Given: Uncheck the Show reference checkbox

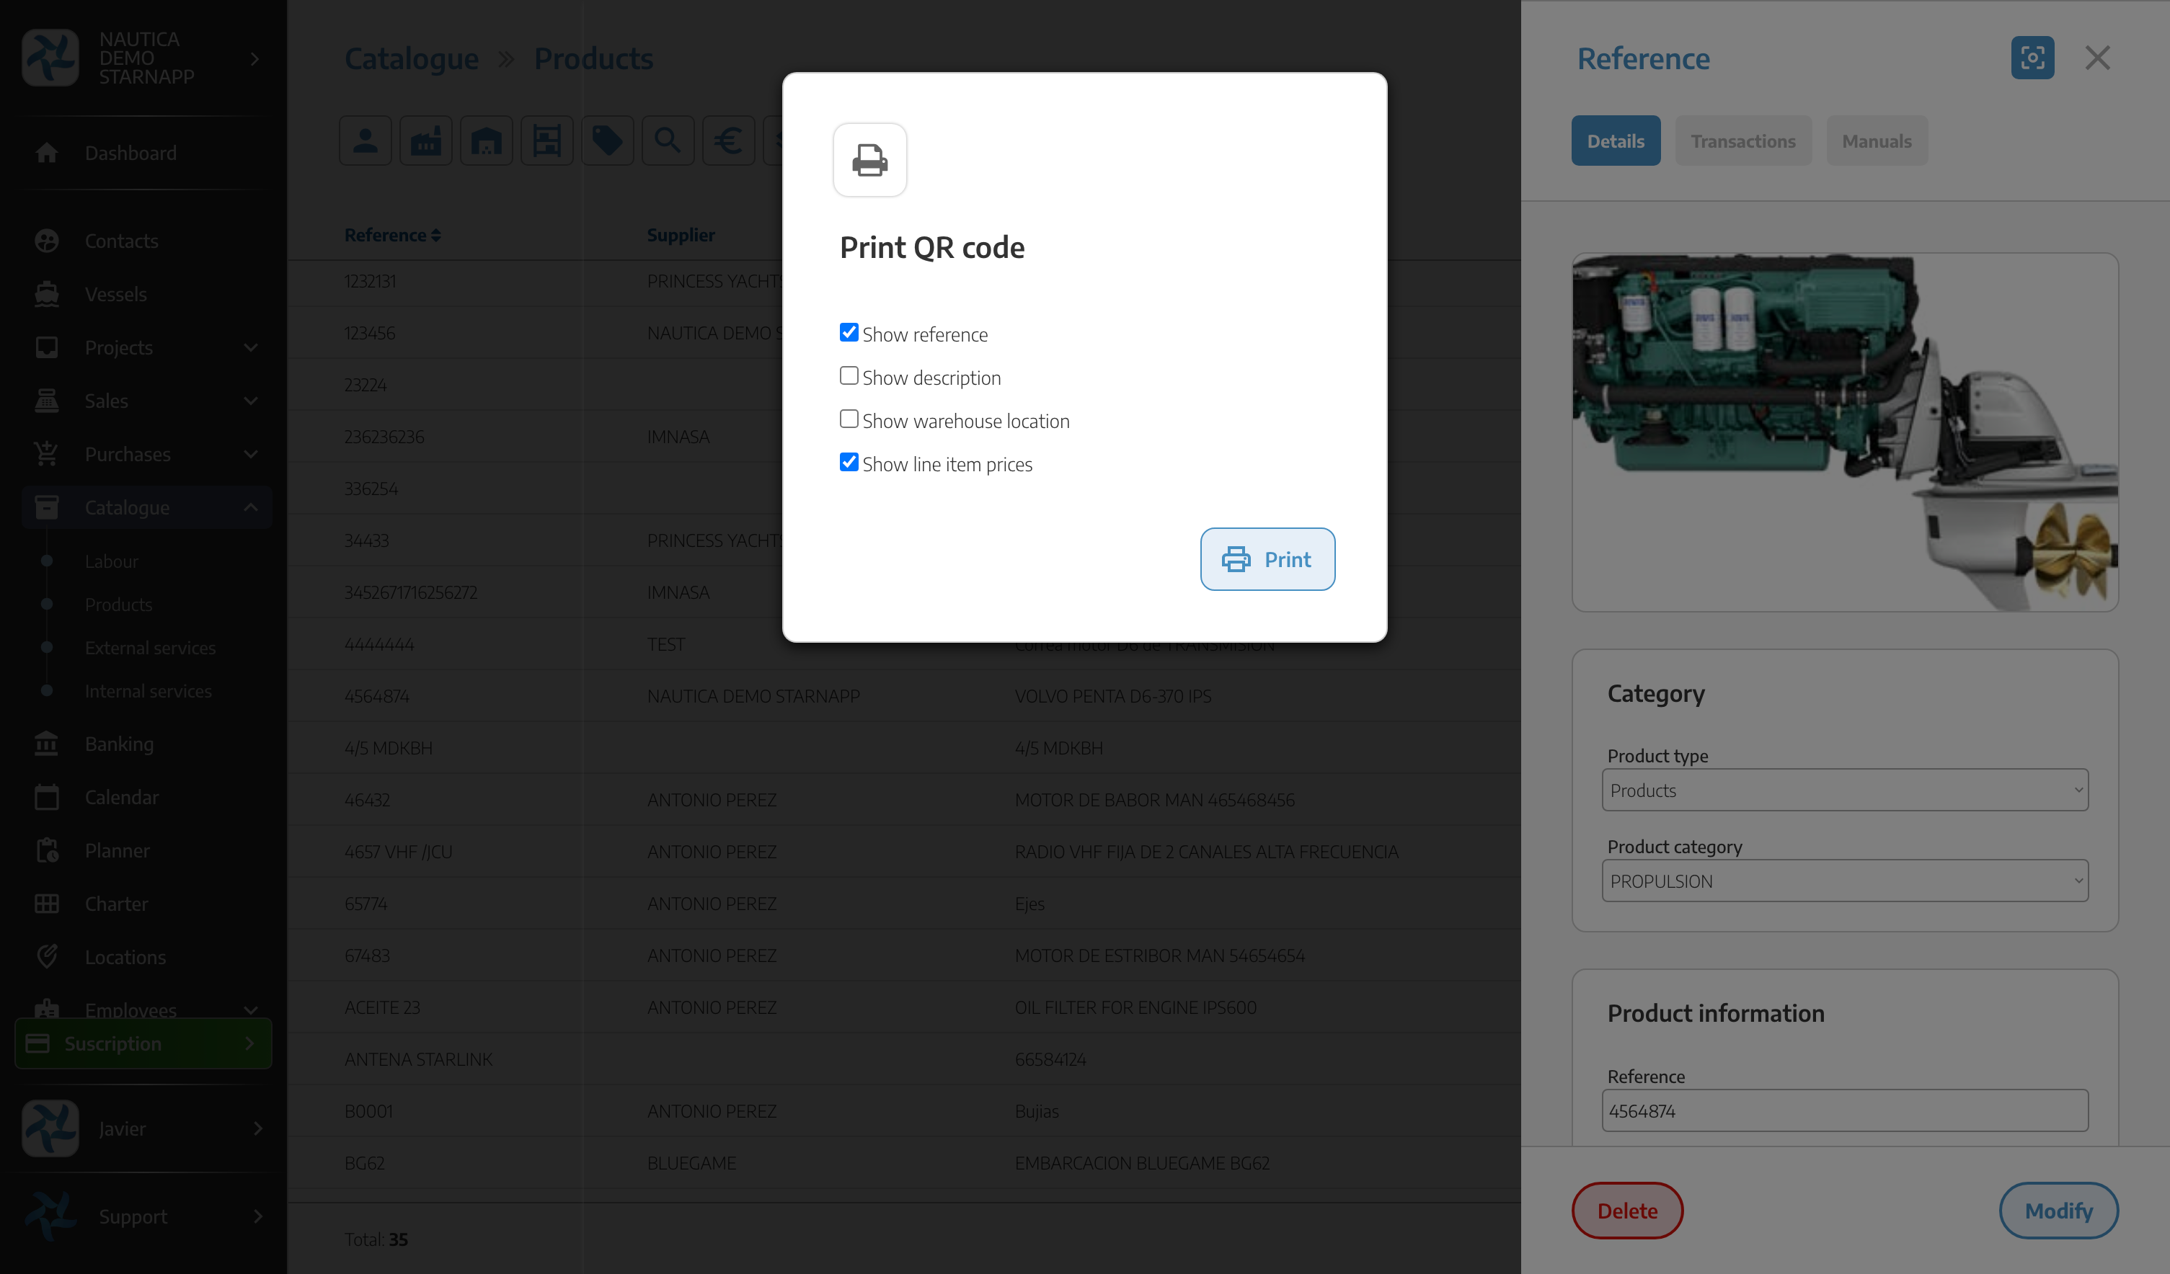Looking at the screenshot, I should point(849,332).
